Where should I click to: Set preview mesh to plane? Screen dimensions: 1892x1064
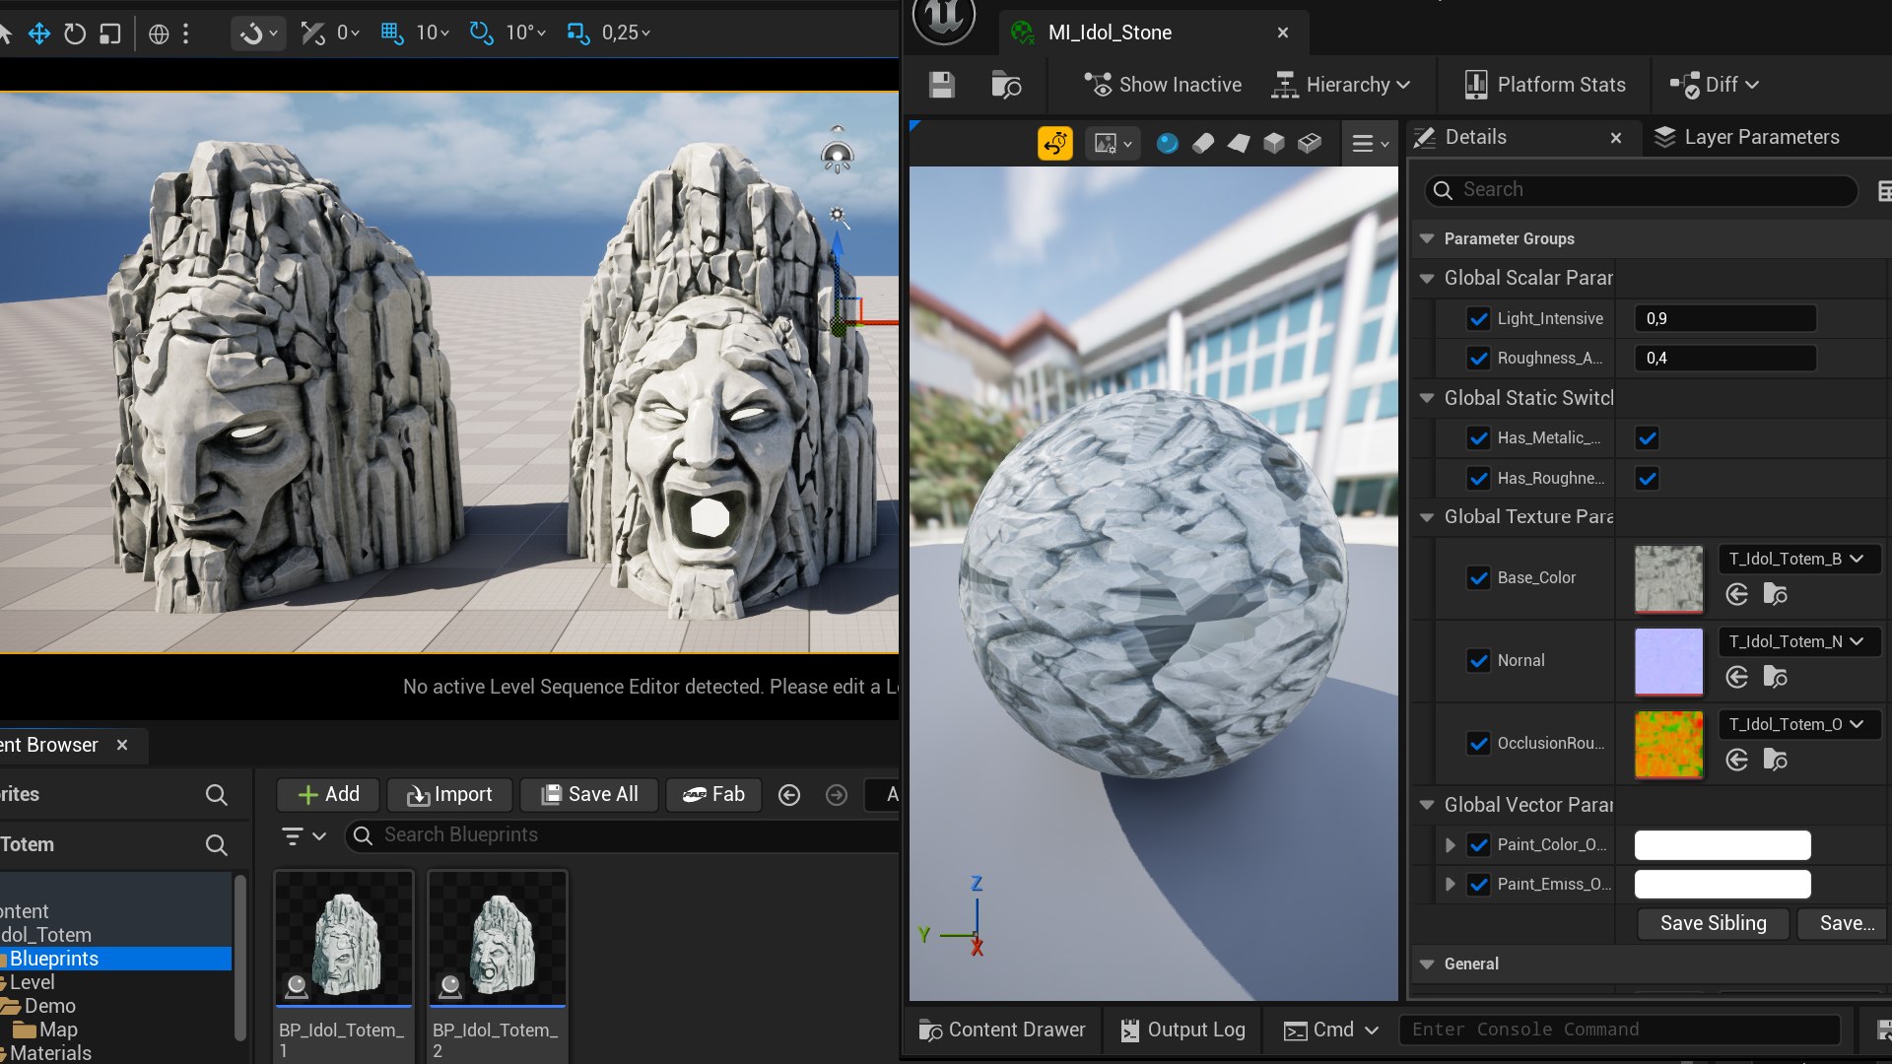[1239, 144]
